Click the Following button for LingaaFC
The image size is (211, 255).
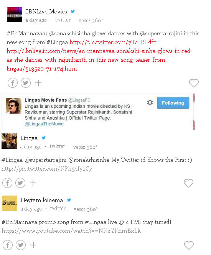click(173, 103)
